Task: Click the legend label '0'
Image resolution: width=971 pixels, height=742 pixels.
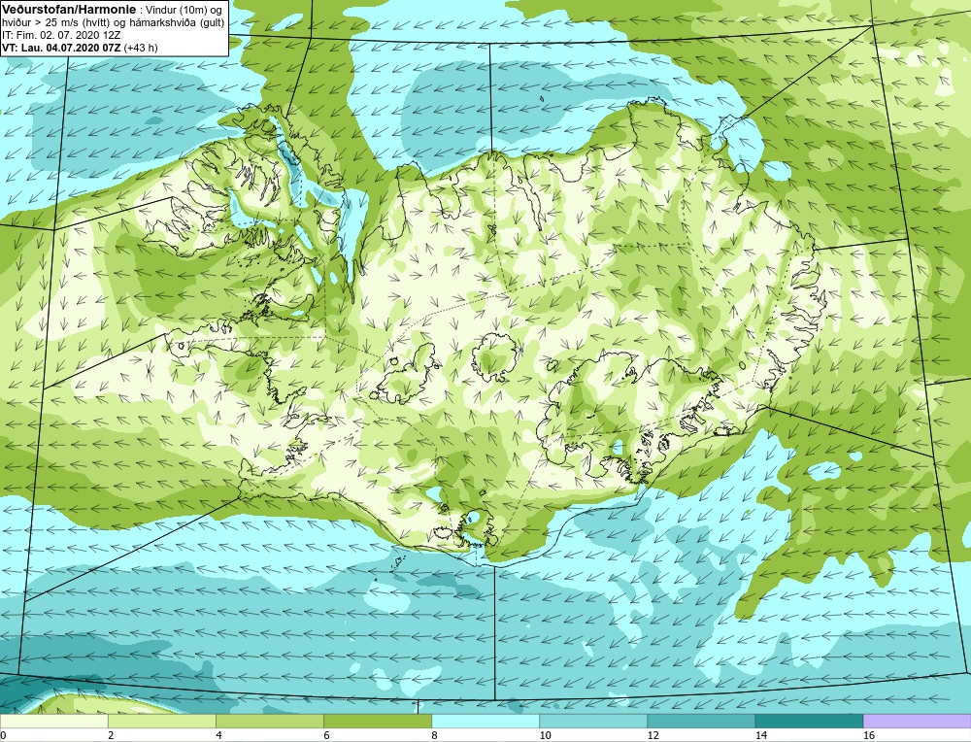Action: click(3, 735)
